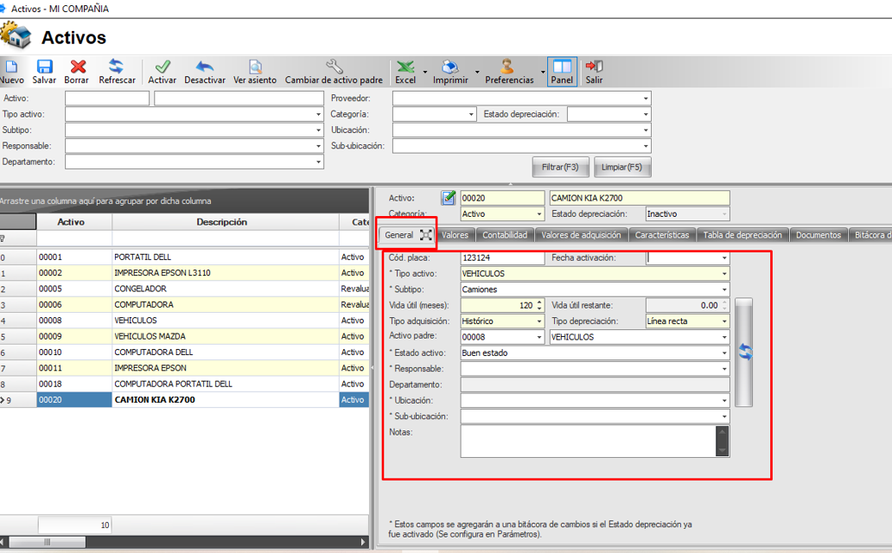Click the Salvar disk icon

click(x=44, y=67)
